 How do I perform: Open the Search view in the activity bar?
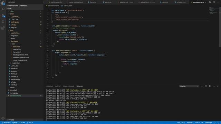(x=3, y=9)
